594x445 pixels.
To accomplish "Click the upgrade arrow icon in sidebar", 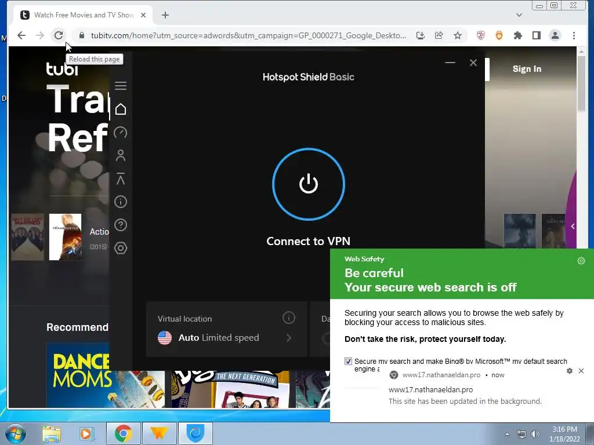I will click(x=121, y=178).
